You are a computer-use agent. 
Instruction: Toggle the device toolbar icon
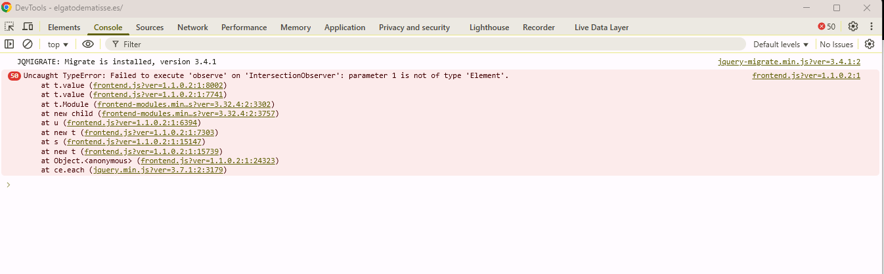click(x=28, y=27)
